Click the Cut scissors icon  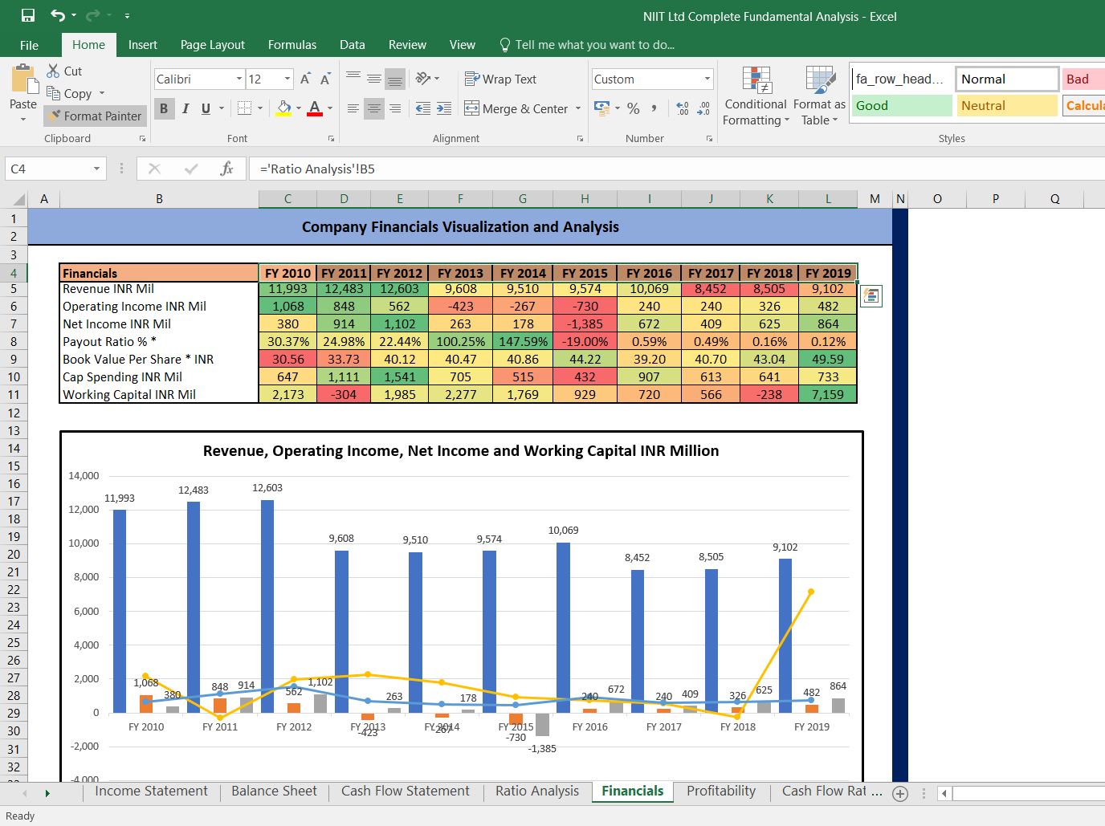click(x=53, y=71)
